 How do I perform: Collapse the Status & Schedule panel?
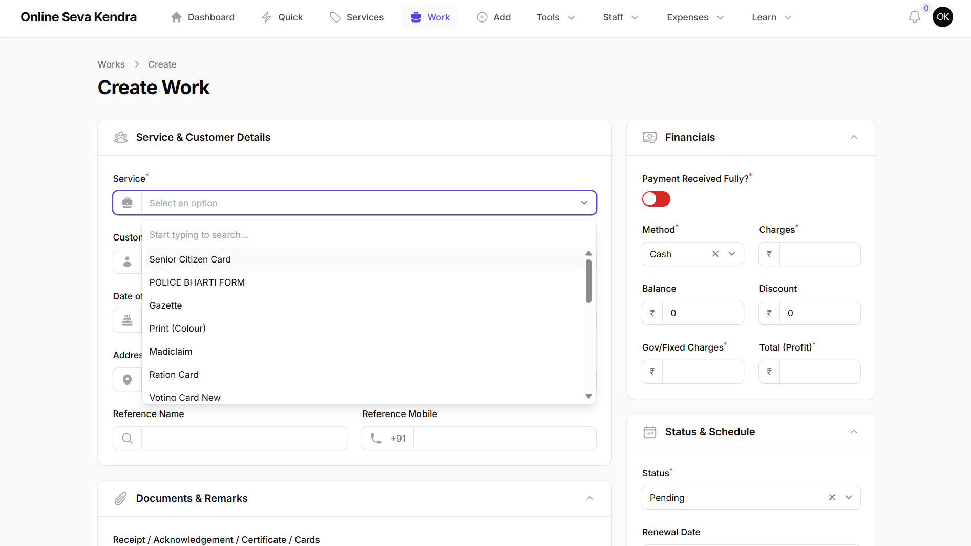[854, 432]
